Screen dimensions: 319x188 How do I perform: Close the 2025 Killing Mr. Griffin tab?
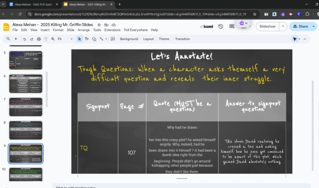[x=111, y=4]
